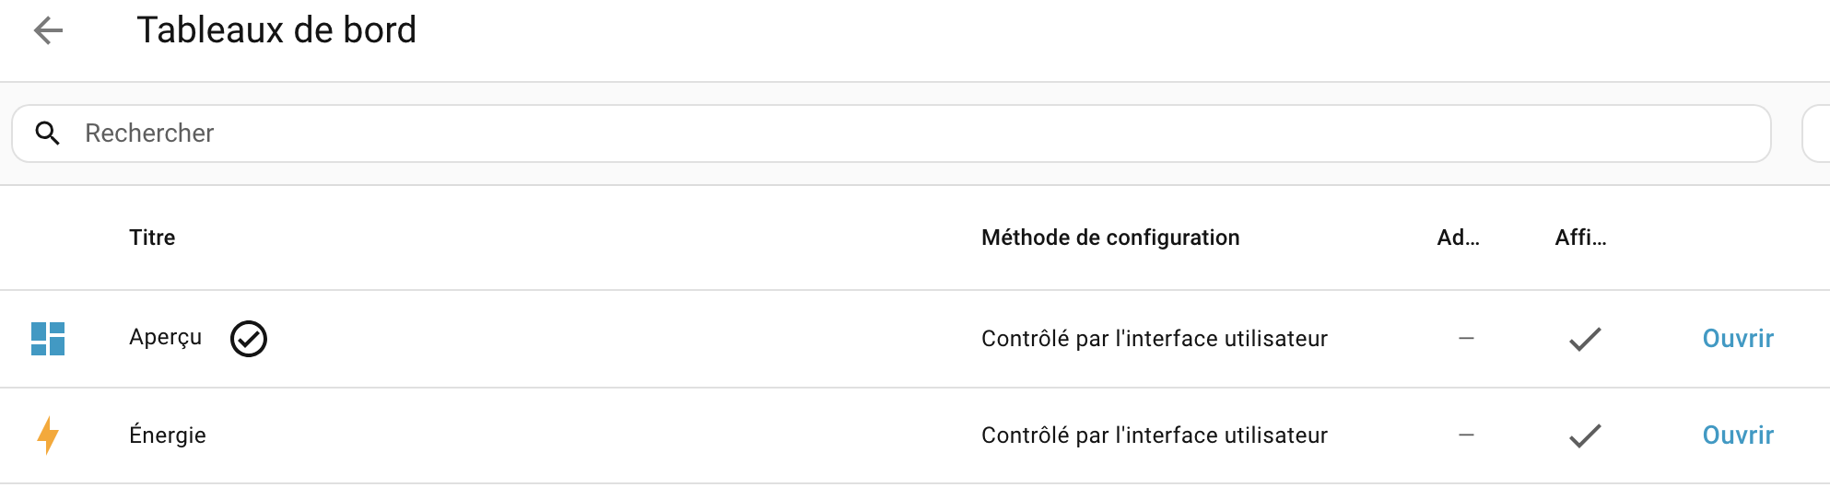
Task: Click the Énergie sidebar-display checkmark
Action: [1585, 435]
